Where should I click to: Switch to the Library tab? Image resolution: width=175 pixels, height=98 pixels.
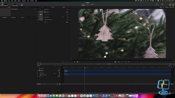(9, 7)
